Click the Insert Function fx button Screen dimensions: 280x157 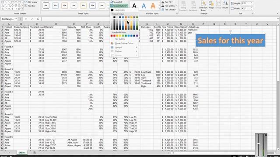pos(38,19)
